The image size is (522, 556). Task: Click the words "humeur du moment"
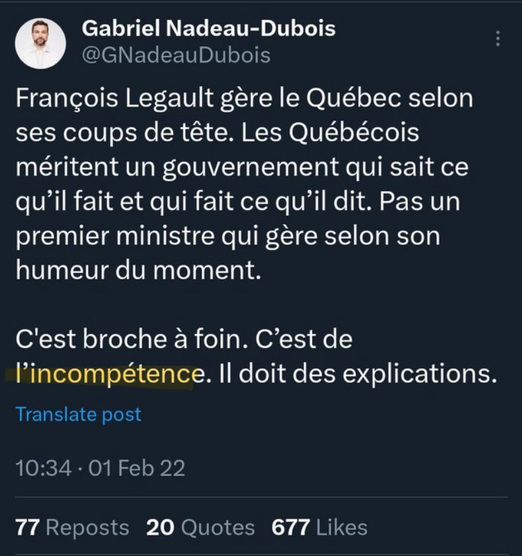138,271
